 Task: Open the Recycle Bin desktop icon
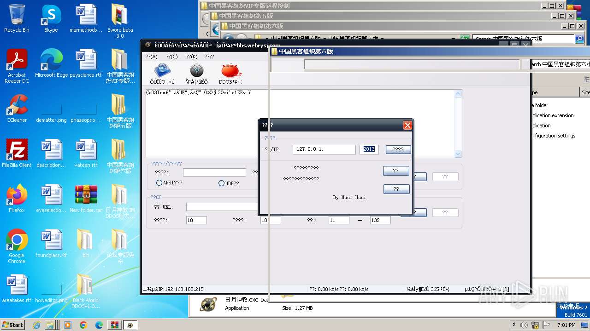[17, 18]
